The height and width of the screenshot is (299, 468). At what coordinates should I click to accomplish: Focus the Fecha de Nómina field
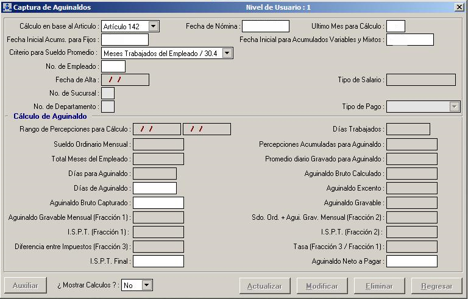[x=266, y=26]
